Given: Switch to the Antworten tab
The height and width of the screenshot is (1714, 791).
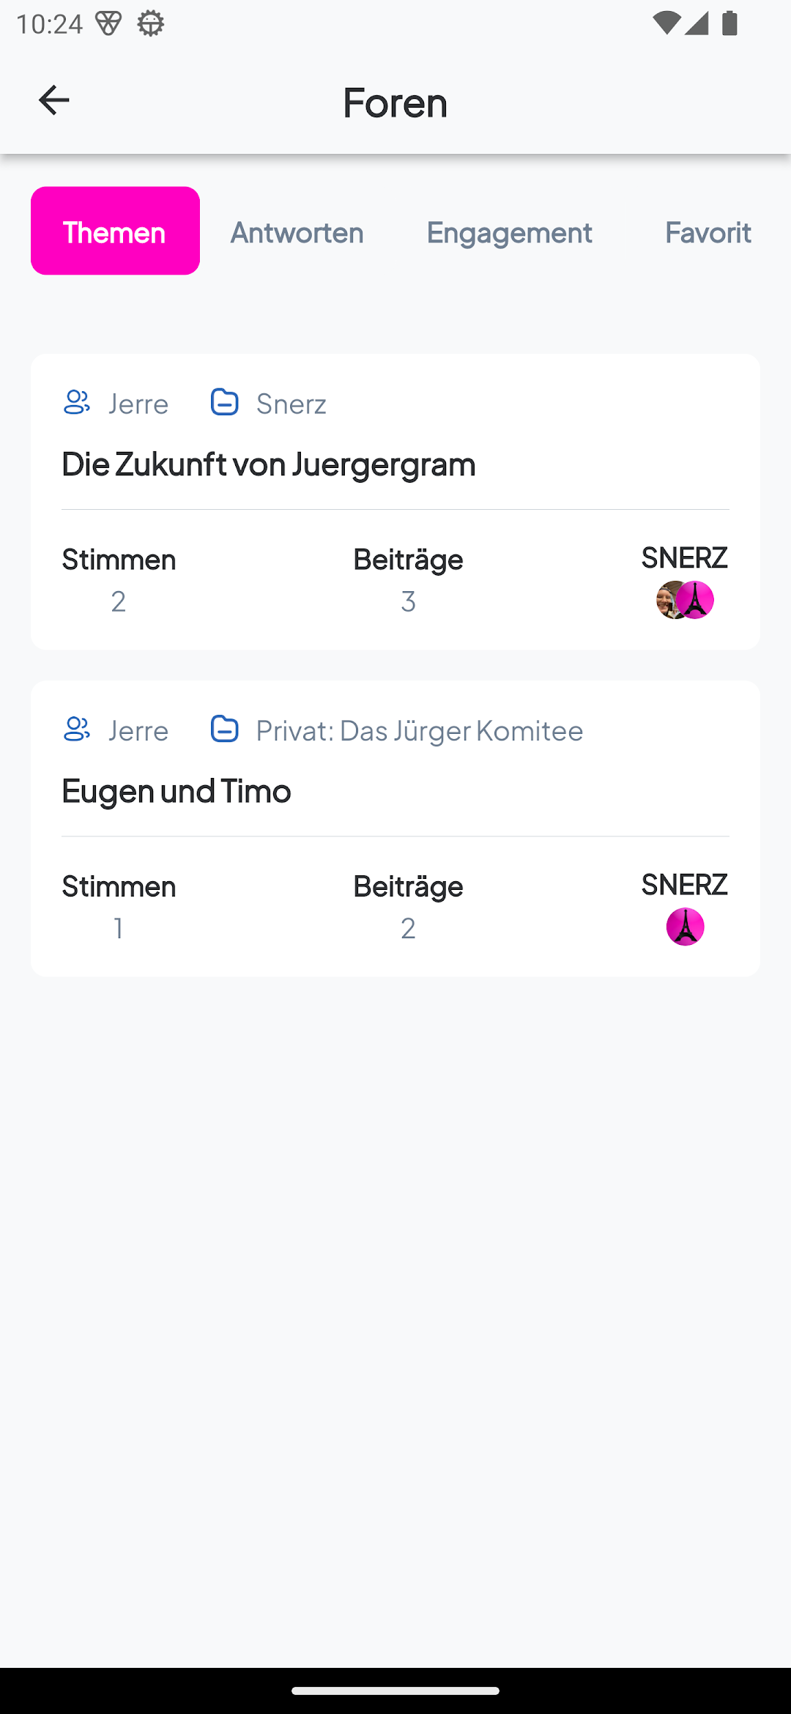Looking at the screenshot, I should pyautogui.click(x=297, y=232).
